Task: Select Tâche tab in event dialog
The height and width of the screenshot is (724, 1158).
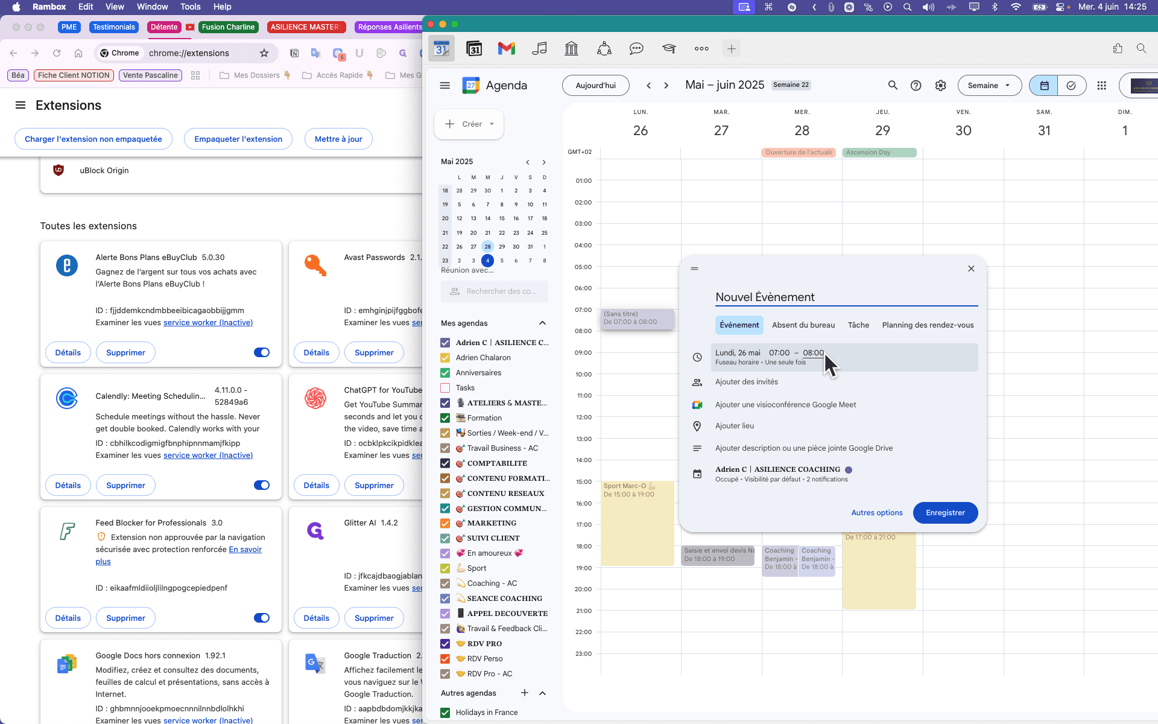Action: pyautogui.click(x=858, y=325)
